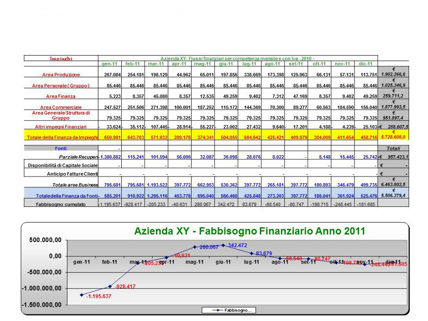
Task: Click the -928.417 data point on the line
Action: click(110, 286)
